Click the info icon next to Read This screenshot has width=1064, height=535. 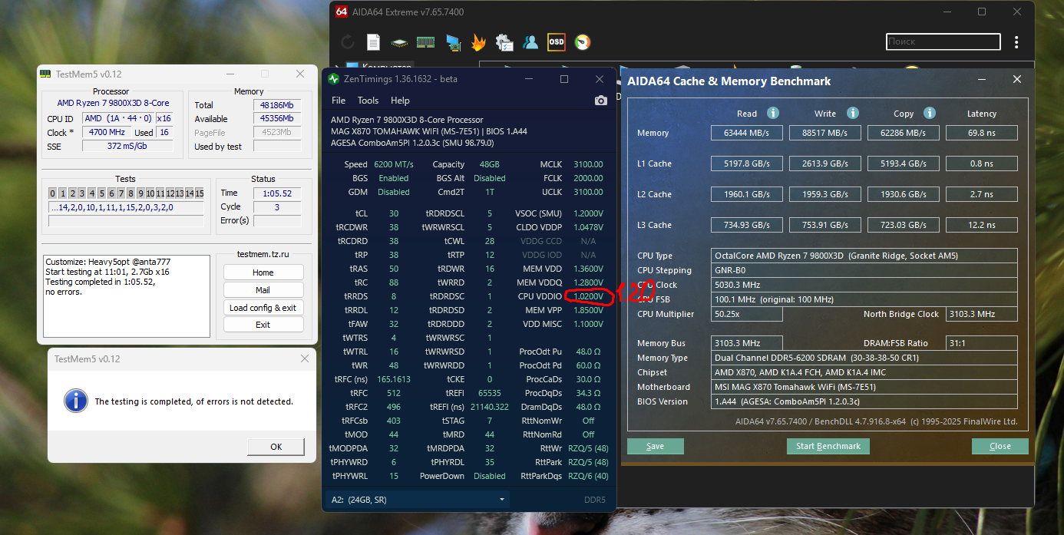click(x=773, y=113)
